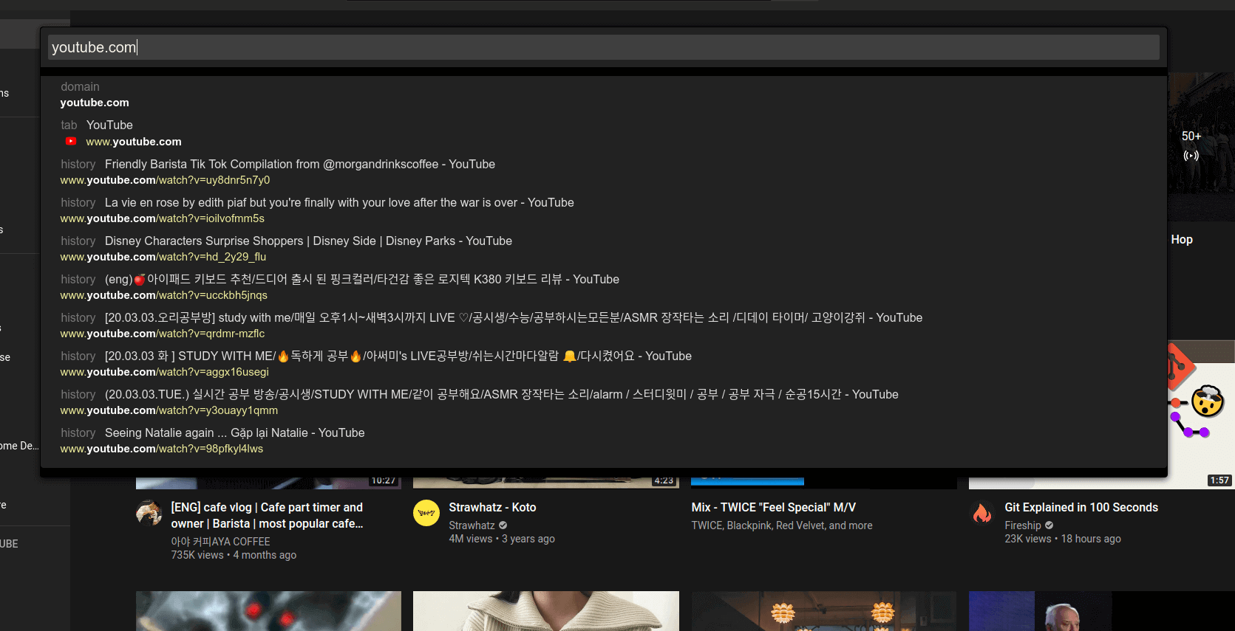Click the live radio icon under 50+
Image resolution: width=1235 pixels, height=631 pixels.
tap(1191, 156)
